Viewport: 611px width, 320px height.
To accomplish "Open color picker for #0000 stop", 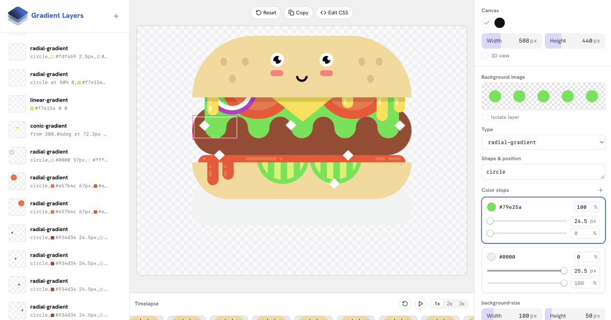I will point(491,257).
